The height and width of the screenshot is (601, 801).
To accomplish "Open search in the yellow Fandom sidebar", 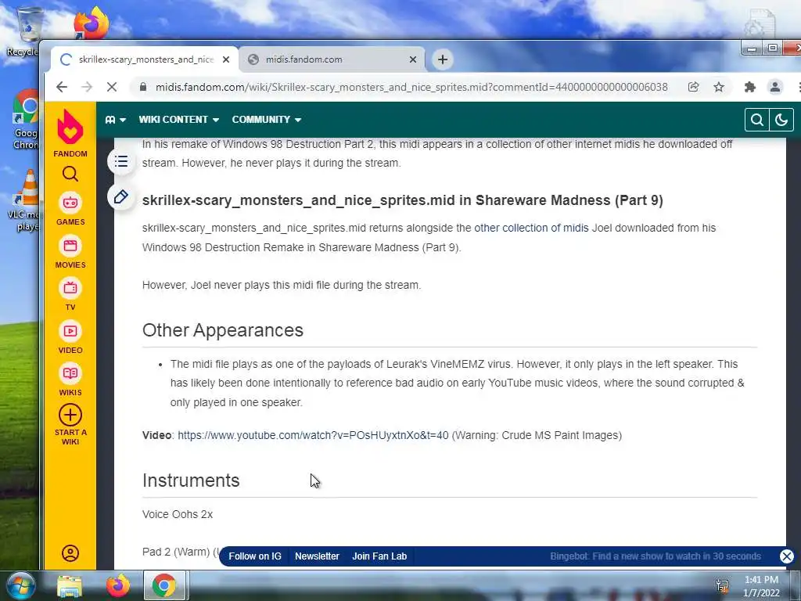I will pyautogui.click(x=70, y=175).
